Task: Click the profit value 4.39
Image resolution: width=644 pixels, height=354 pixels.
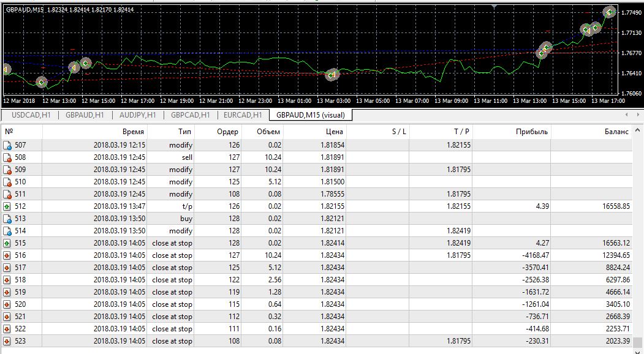Action: (x=542, y=206)
